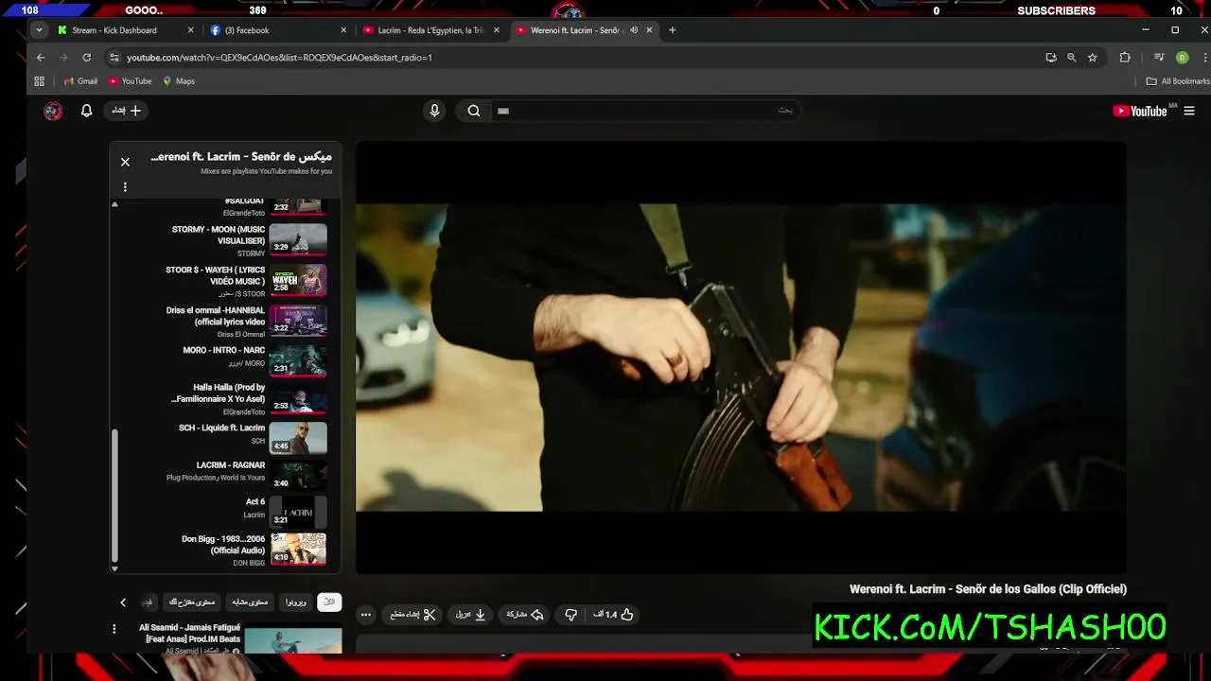The width and height of the screenshot is (1211, 681).
Task: Click the magnifier search button
Action: pyautogui.click(x=473, y=111)
